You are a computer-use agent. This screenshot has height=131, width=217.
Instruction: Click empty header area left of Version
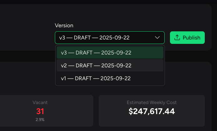point(25,28)
